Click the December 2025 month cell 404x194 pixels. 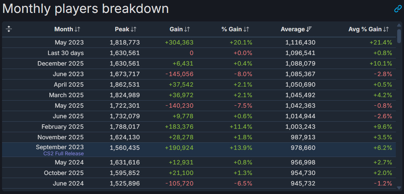pyautogui.click(x=61, y=64)
